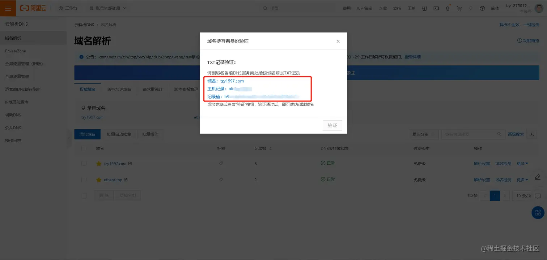Switch to the 版本套餐管理 tab

(186, 89)
